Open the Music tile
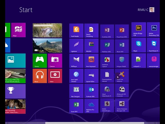165x124 pixels. pos(40,76)
